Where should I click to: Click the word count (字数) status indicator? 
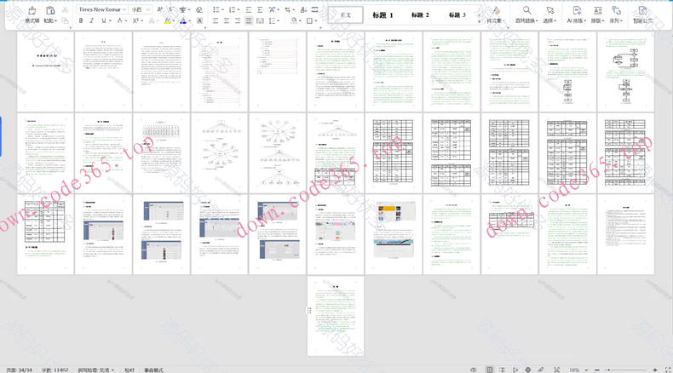(55, 369)
